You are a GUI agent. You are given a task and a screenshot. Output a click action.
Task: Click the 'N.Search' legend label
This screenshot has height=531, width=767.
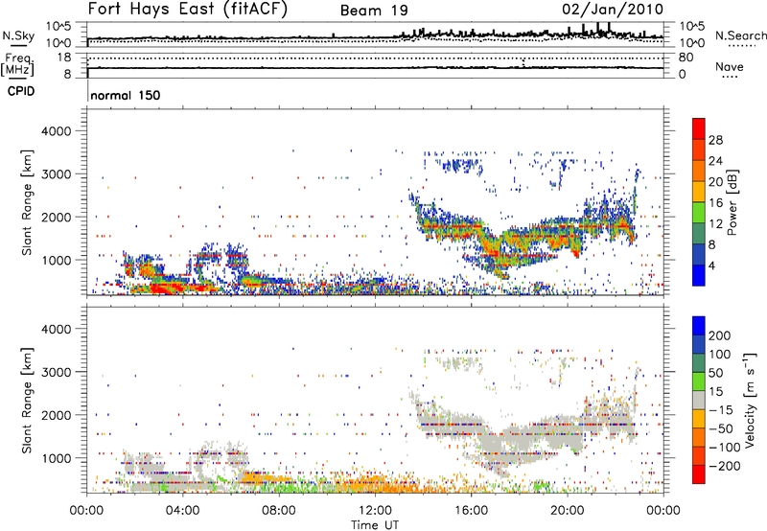pos(740,35)
